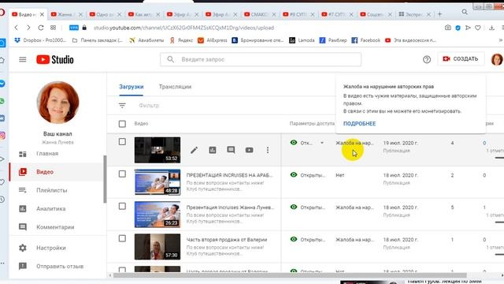Click visibility eye for Часть вторая продажа
Image resolution: width=504 pixels, height=284 pixels.
pyautogui.click(x=294, y=239)
